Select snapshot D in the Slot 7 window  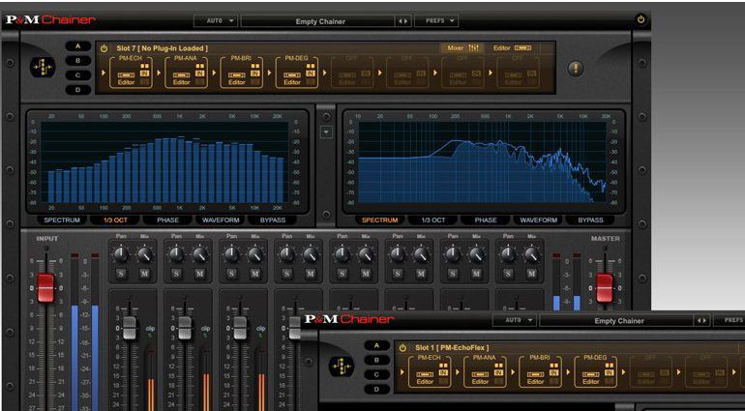click(x=78, y=89)
